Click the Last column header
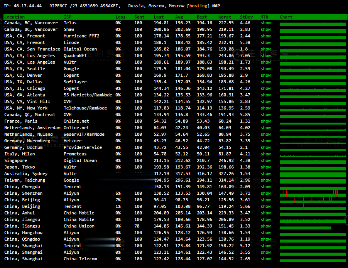 pos(159,17)
